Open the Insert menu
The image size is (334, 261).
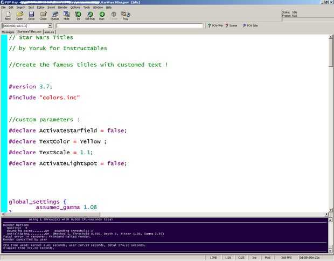(x=51, y=7)
